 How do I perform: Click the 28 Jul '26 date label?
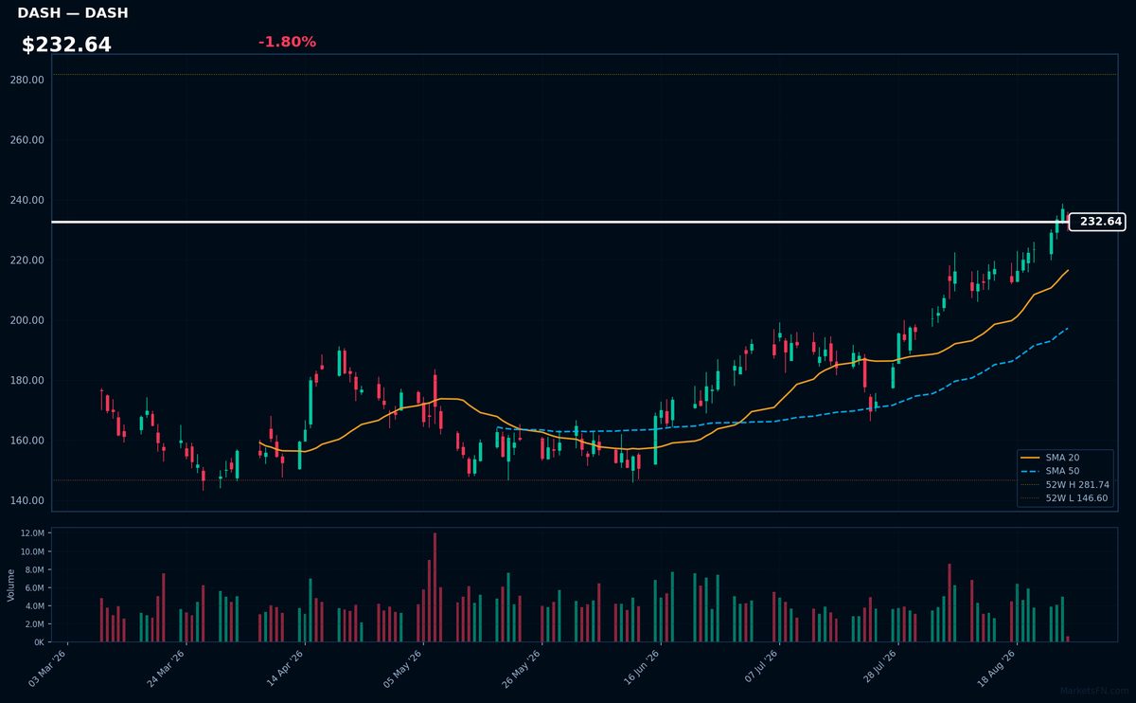(x=878, y=669)
